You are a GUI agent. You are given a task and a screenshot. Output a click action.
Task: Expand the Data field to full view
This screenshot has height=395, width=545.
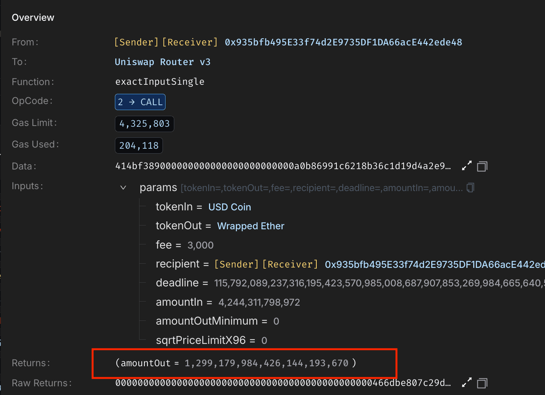tap(466, 165)
